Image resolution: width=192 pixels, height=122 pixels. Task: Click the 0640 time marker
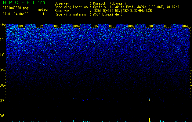(x=186, y=26)
